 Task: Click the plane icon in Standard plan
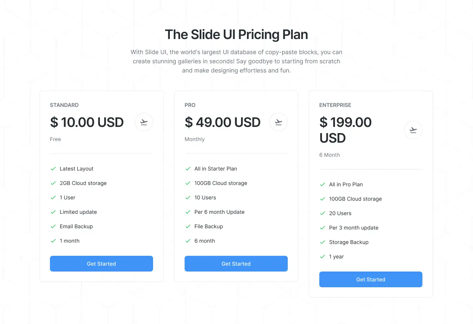[144, 122]
